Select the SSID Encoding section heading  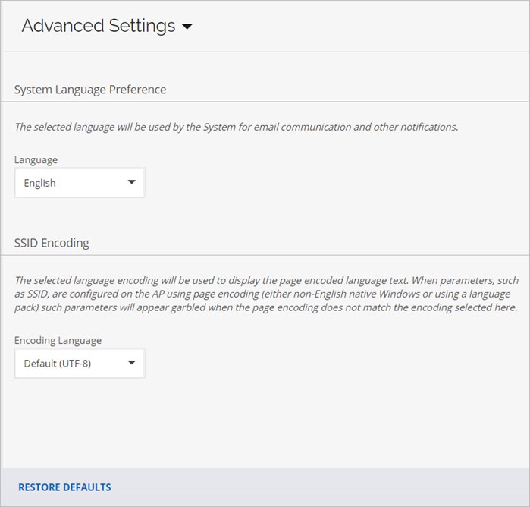click(52, 243)
